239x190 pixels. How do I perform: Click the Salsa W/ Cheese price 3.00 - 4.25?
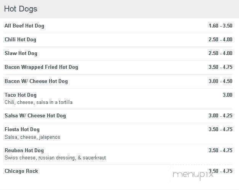(221, 115)
